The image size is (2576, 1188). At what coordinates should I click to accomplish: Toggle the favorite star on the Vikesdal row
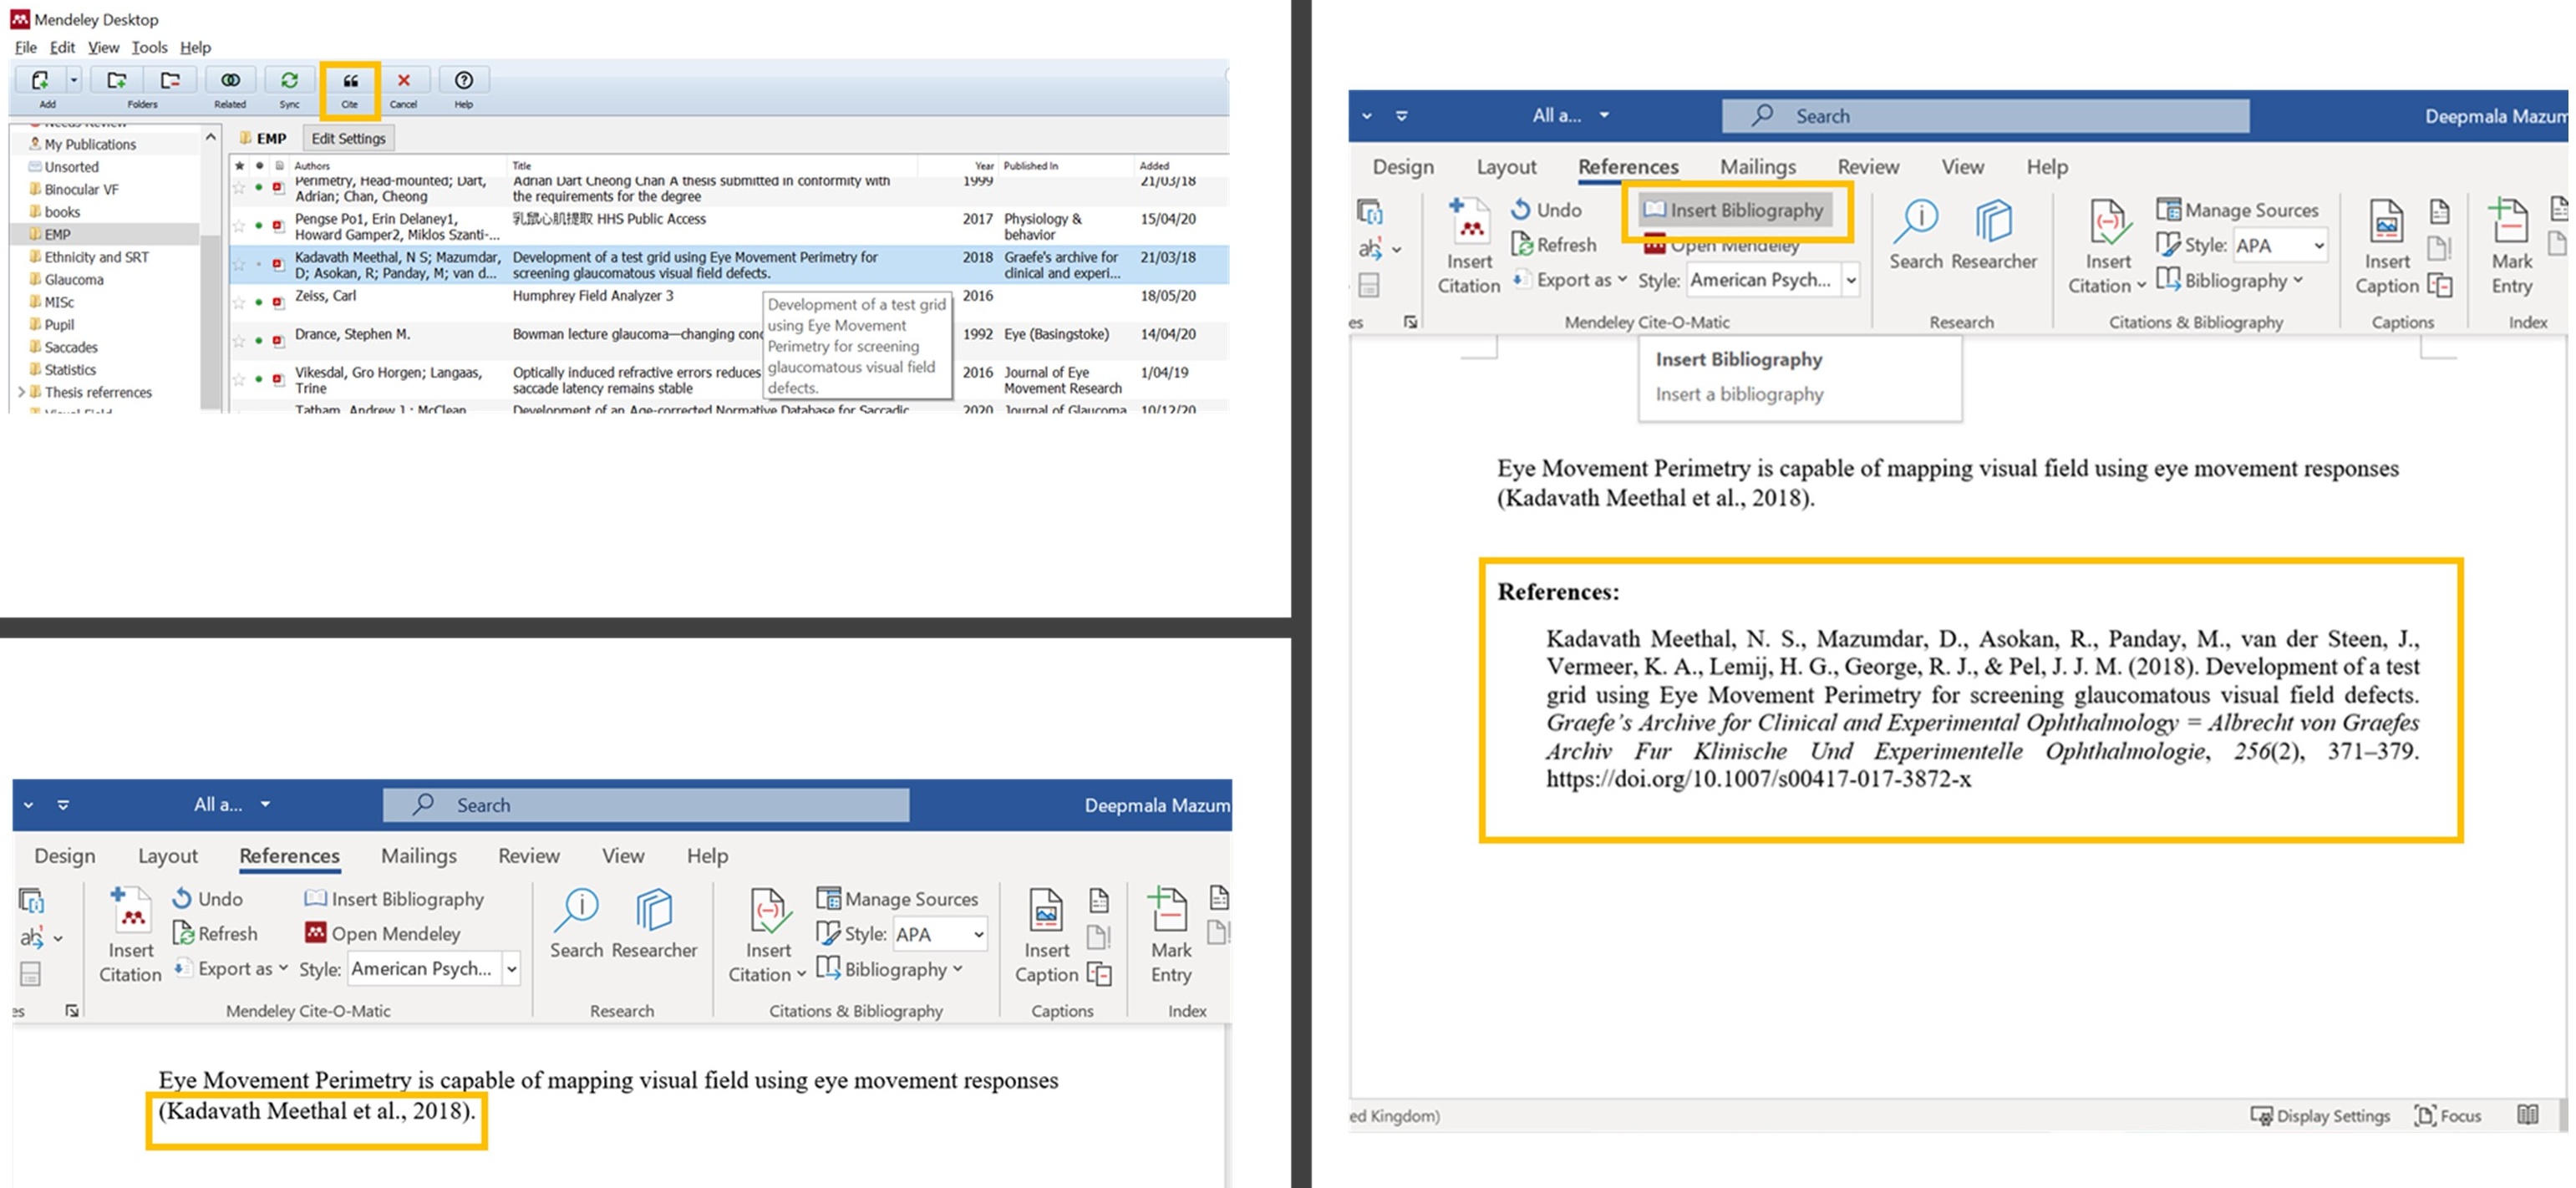239,379
